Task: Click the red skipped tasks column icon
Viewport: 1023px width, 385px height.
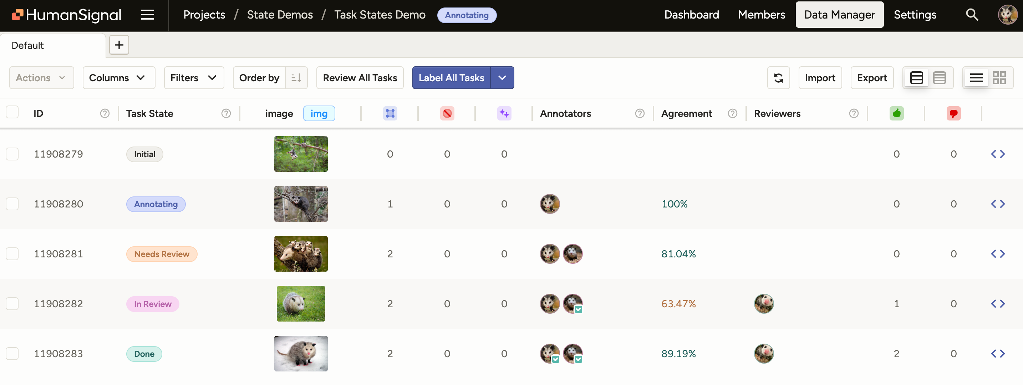Action: (447, 113)
